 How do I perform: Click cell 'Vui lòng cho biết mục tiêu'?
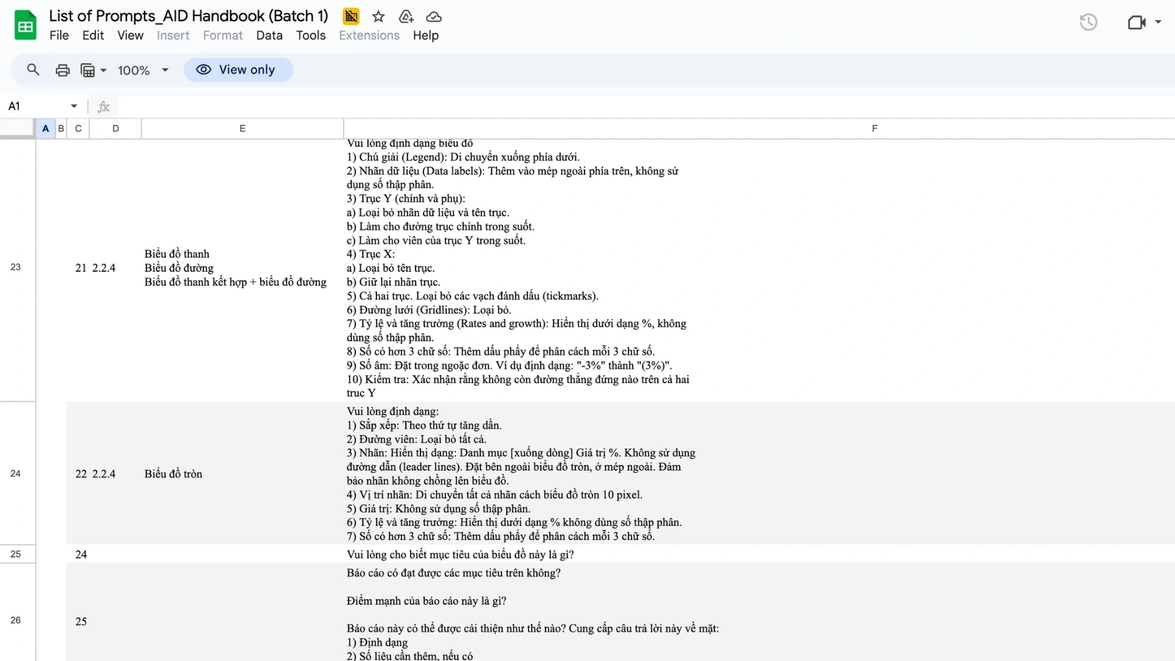(759, 555)
